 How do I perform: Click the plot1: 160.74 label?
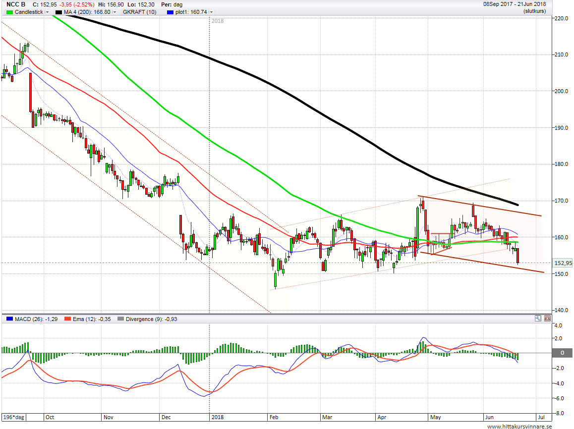click(x=191, y=12)
